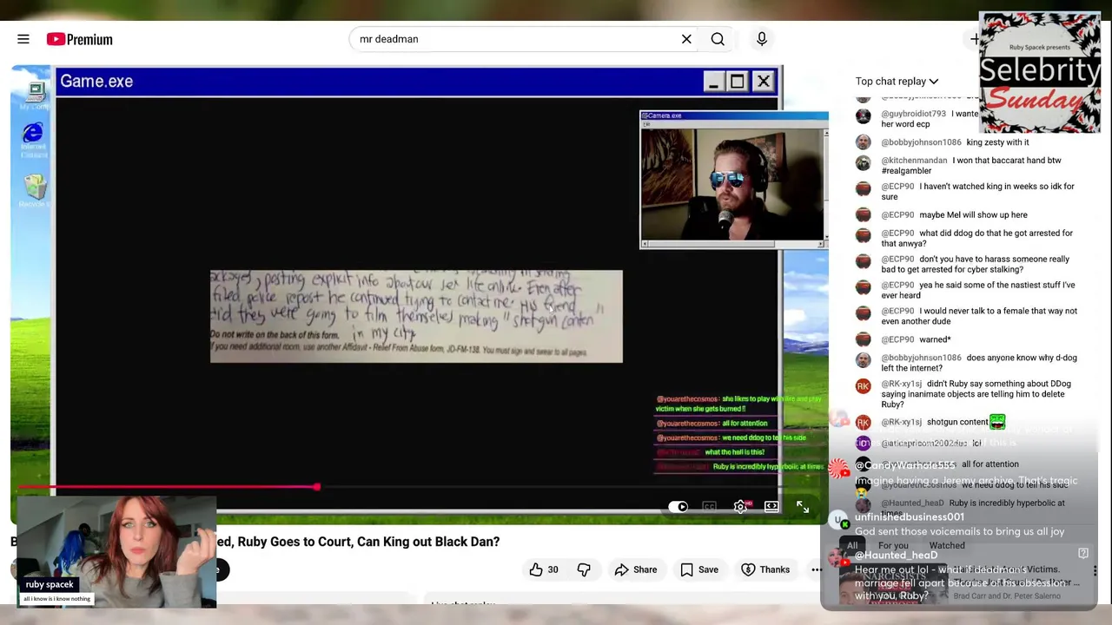Open player settings gear
Screen dimensions: 1112x625
click(x=740, y=507)
